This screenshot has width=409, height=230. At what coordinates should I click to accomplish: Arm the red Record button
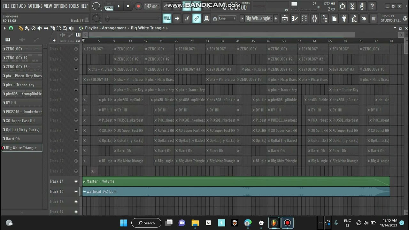point(138,6)
